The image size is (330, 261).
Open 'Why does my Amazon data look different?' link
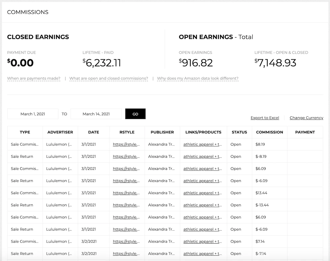point(198,79)
